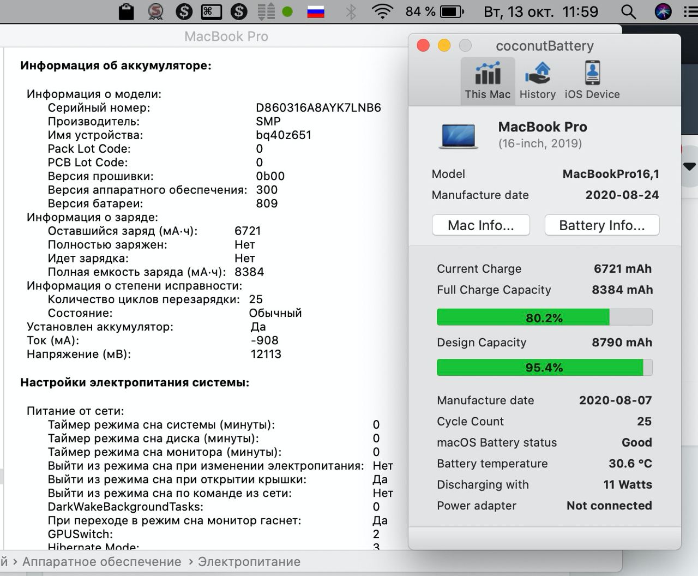698x576 pixels.
Task: Select serial number D860316A8AYK7LNB6
Action: coord(318,107)
